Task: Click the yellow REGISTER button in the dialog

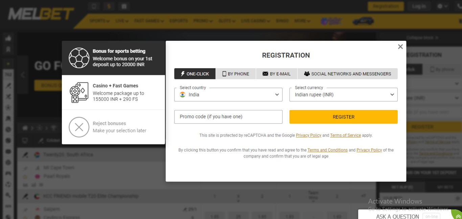Action: point(343,117)
